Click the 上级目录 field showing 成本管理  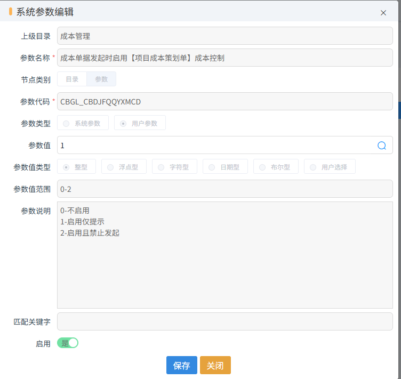point(225,36)
